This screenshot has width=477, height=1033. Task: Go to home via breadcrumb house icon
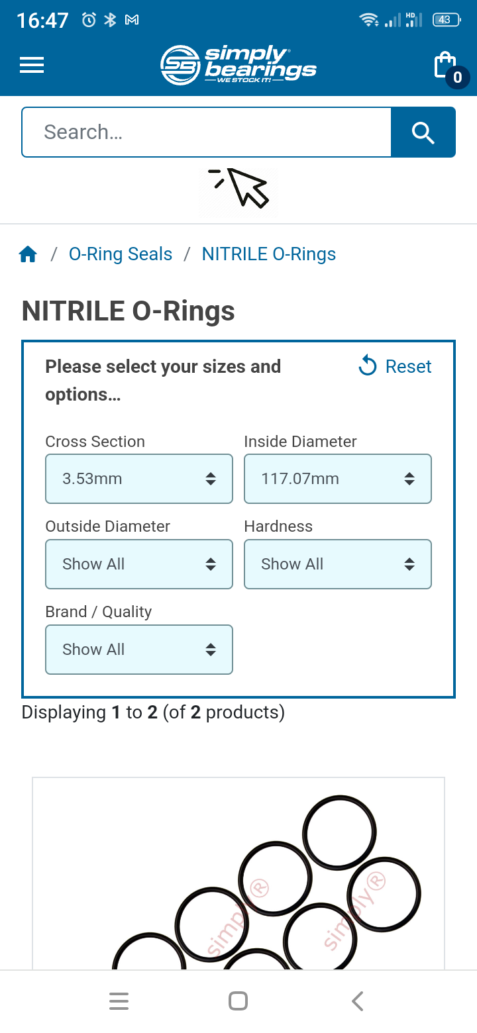28,254
